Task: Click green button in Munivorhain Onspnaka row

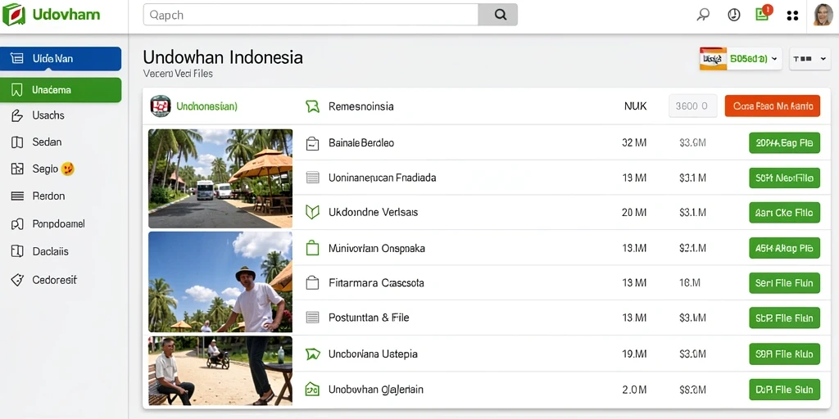Action: (784, 248)
